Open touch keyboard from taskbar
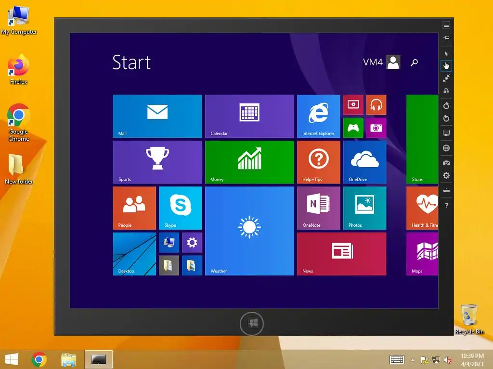This screenshot has height=369, width=493. pyautogui.click(x=397, y=359)
